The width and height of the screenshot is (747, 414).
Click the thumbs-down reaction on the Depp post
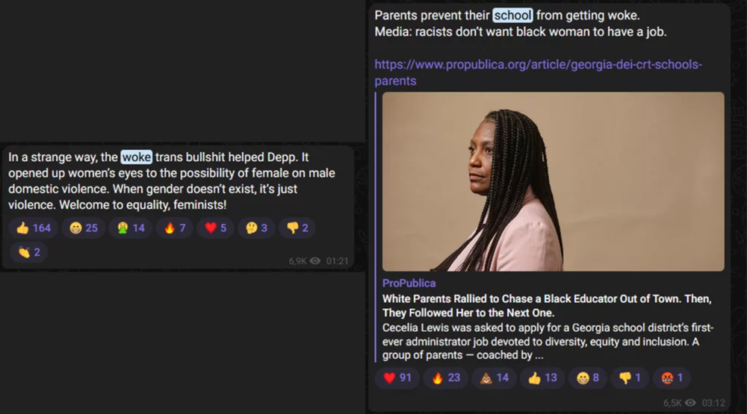pyautogui.click(x=297, y=228)
